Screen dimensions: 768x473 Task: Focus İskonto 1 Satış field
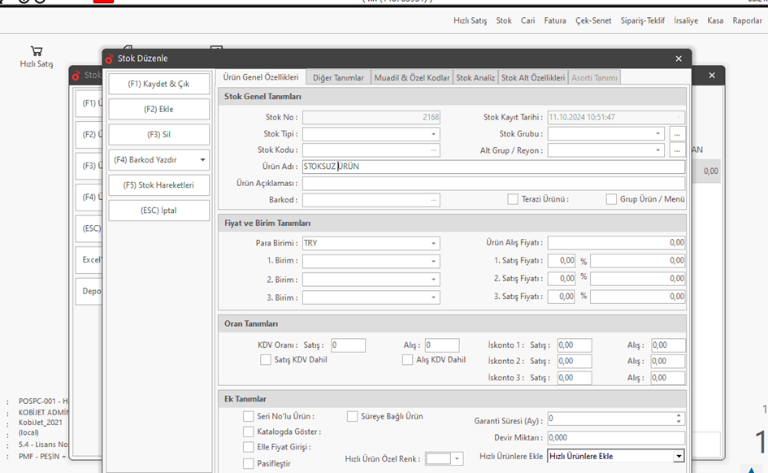[575, 345]
